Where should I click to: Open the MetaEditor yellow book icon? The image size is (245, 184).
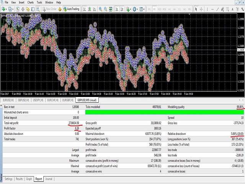coord(60,9)
